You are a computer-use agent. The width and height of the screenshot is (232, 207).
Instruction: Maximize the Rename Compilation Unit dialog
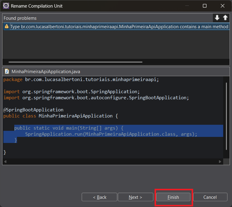pyautogui.click(x=205, y=6)
